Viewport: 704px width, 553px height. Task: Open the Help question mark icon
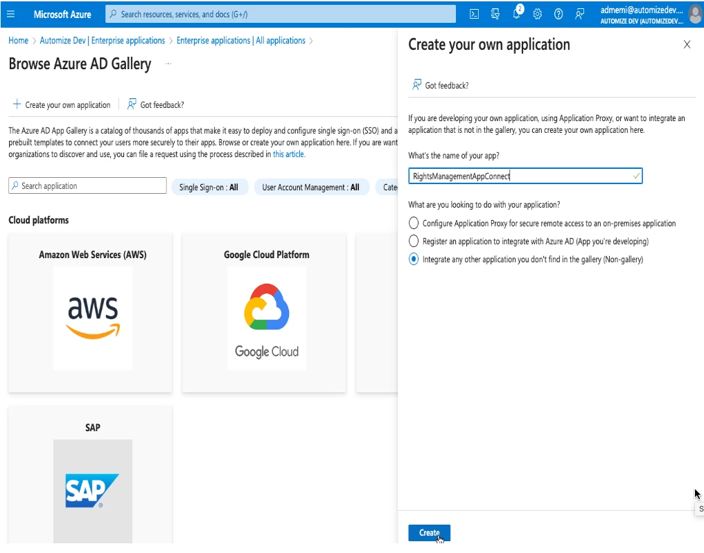click(558, 14)
